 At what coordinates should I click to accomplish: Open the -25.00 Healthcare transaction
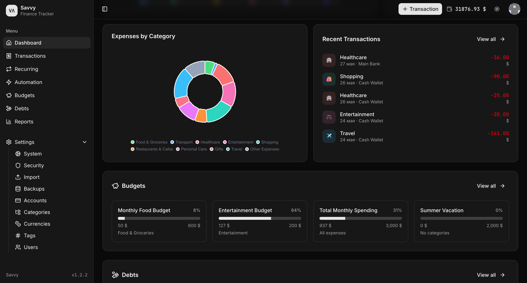pos(416,98)
